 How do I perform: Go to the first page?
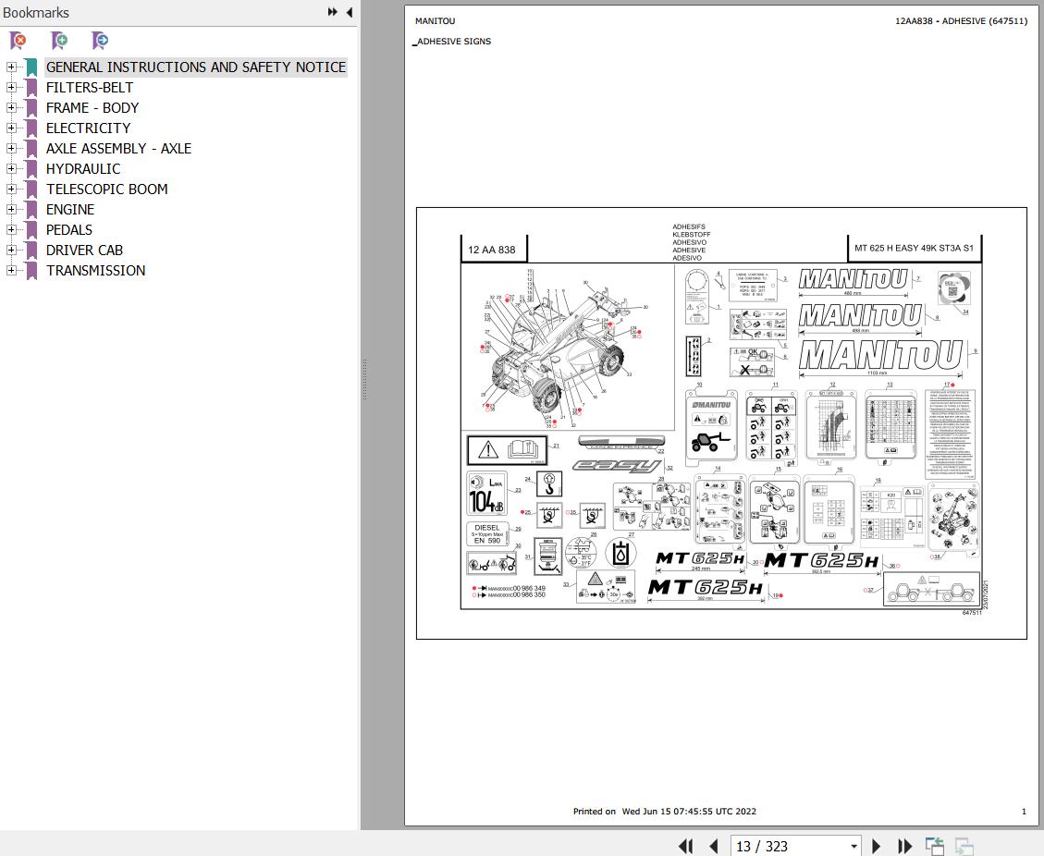pyautogui.click(x=685, y=846)
